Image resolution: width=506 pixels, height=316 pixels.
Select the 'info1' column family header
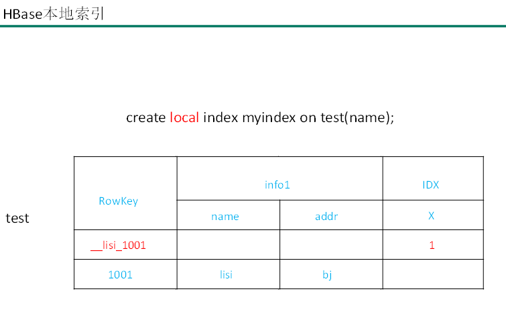pos(279,178)
